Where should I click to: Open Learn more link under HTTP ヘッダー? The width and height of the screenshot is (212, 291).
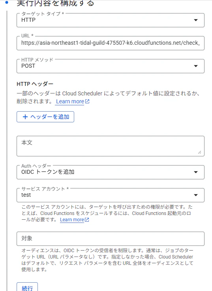[70, 101]
